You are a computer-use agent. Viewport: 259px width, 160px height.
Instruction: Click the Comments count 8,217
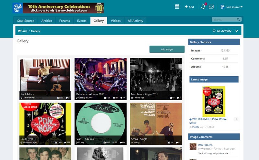(225, 59)
